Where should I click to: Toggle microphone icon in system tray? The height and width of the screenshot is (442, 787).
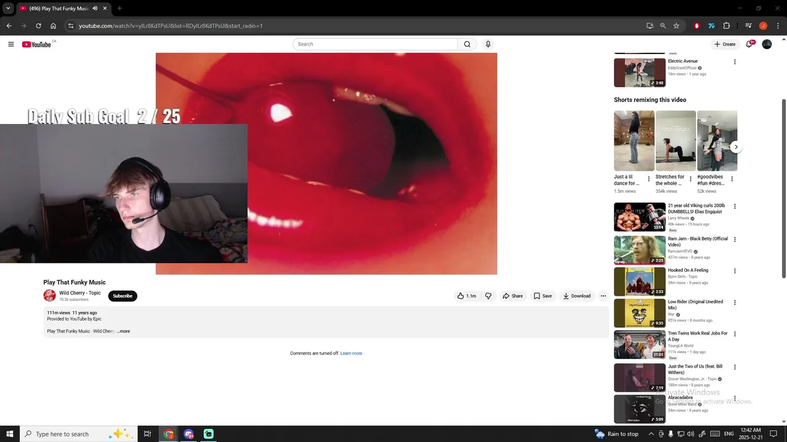[671, 434]
